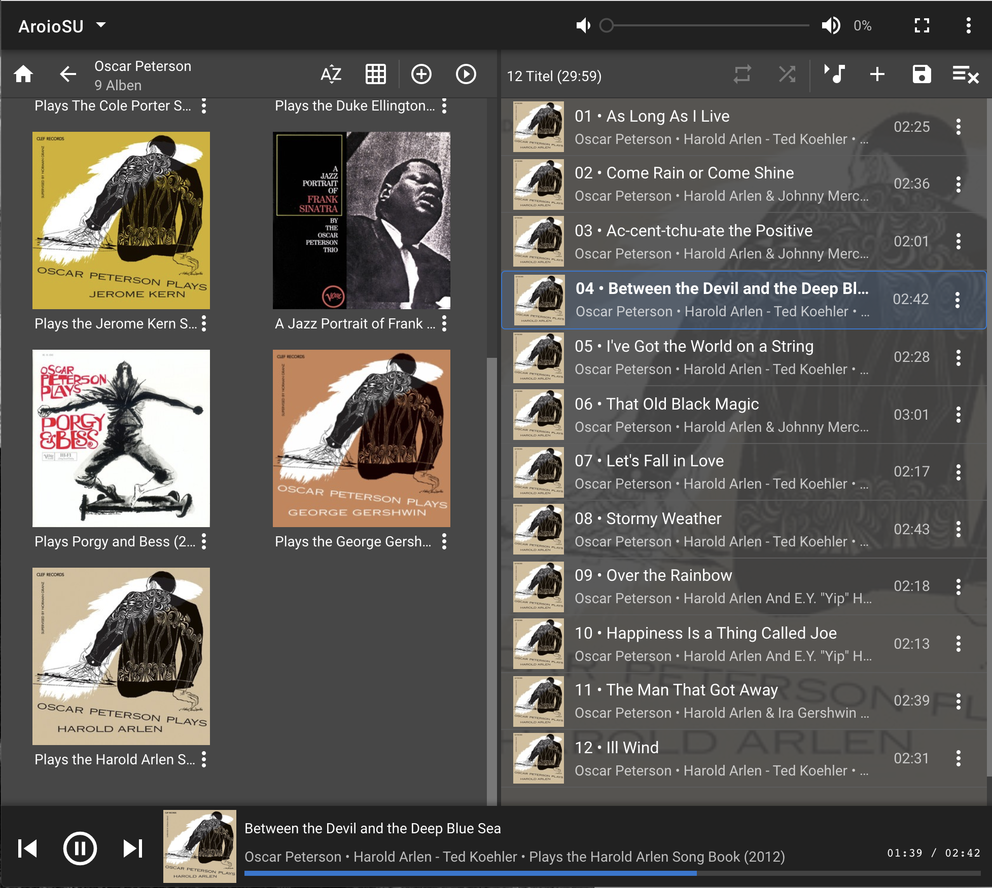Viewport: 992px width, 888px height.
Task: Clear the play queue
Action: (x=966, y=75)
